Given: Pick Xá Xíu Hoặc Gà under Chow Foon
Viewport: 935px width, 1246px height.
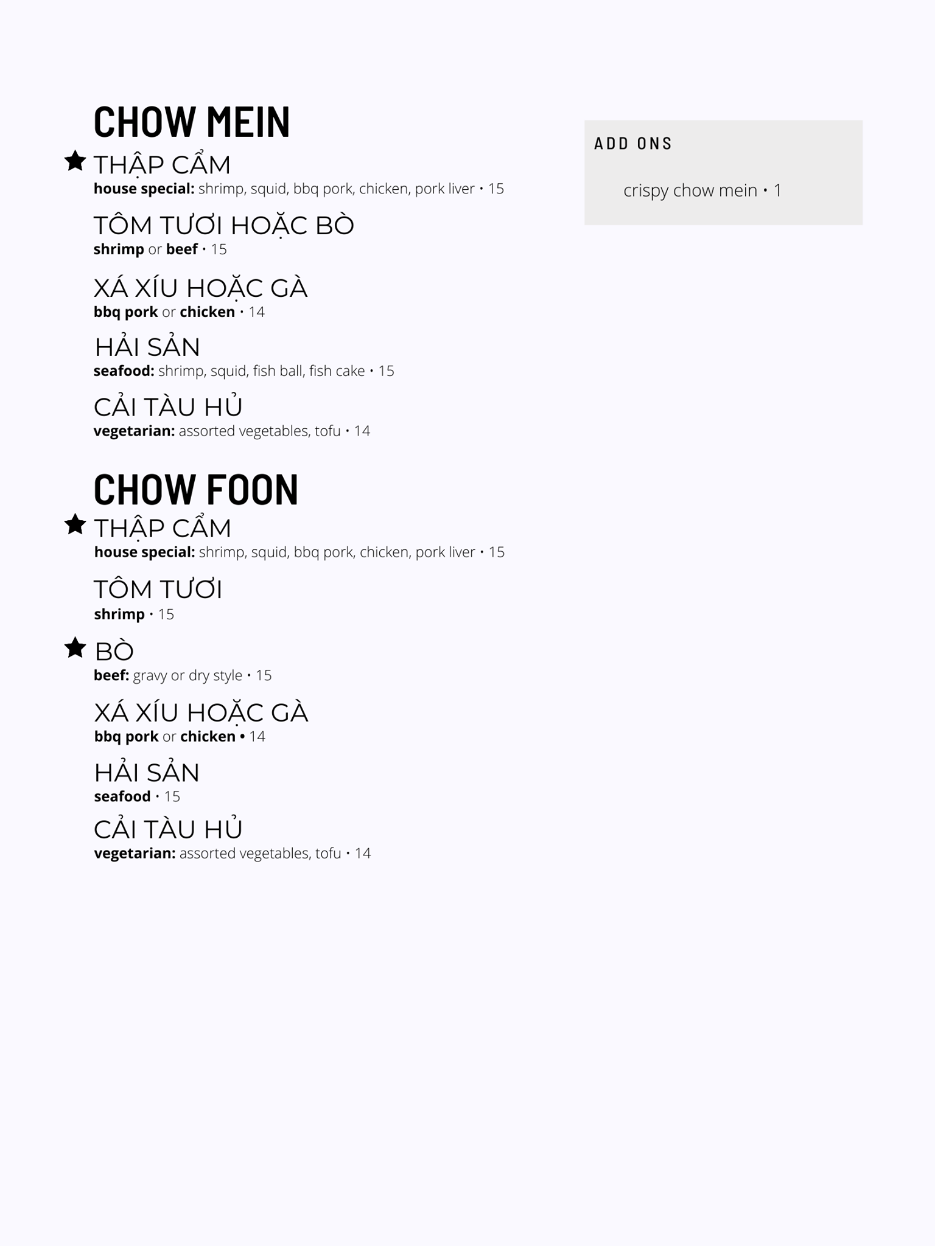Looking at the screenshot, I should 201,713.
